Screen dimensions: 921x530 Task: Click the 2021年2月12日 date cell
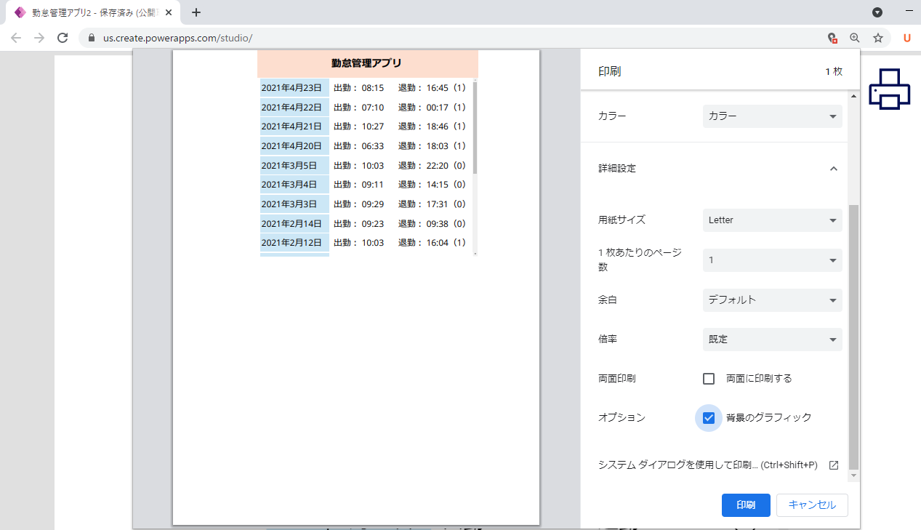(294, 243)
